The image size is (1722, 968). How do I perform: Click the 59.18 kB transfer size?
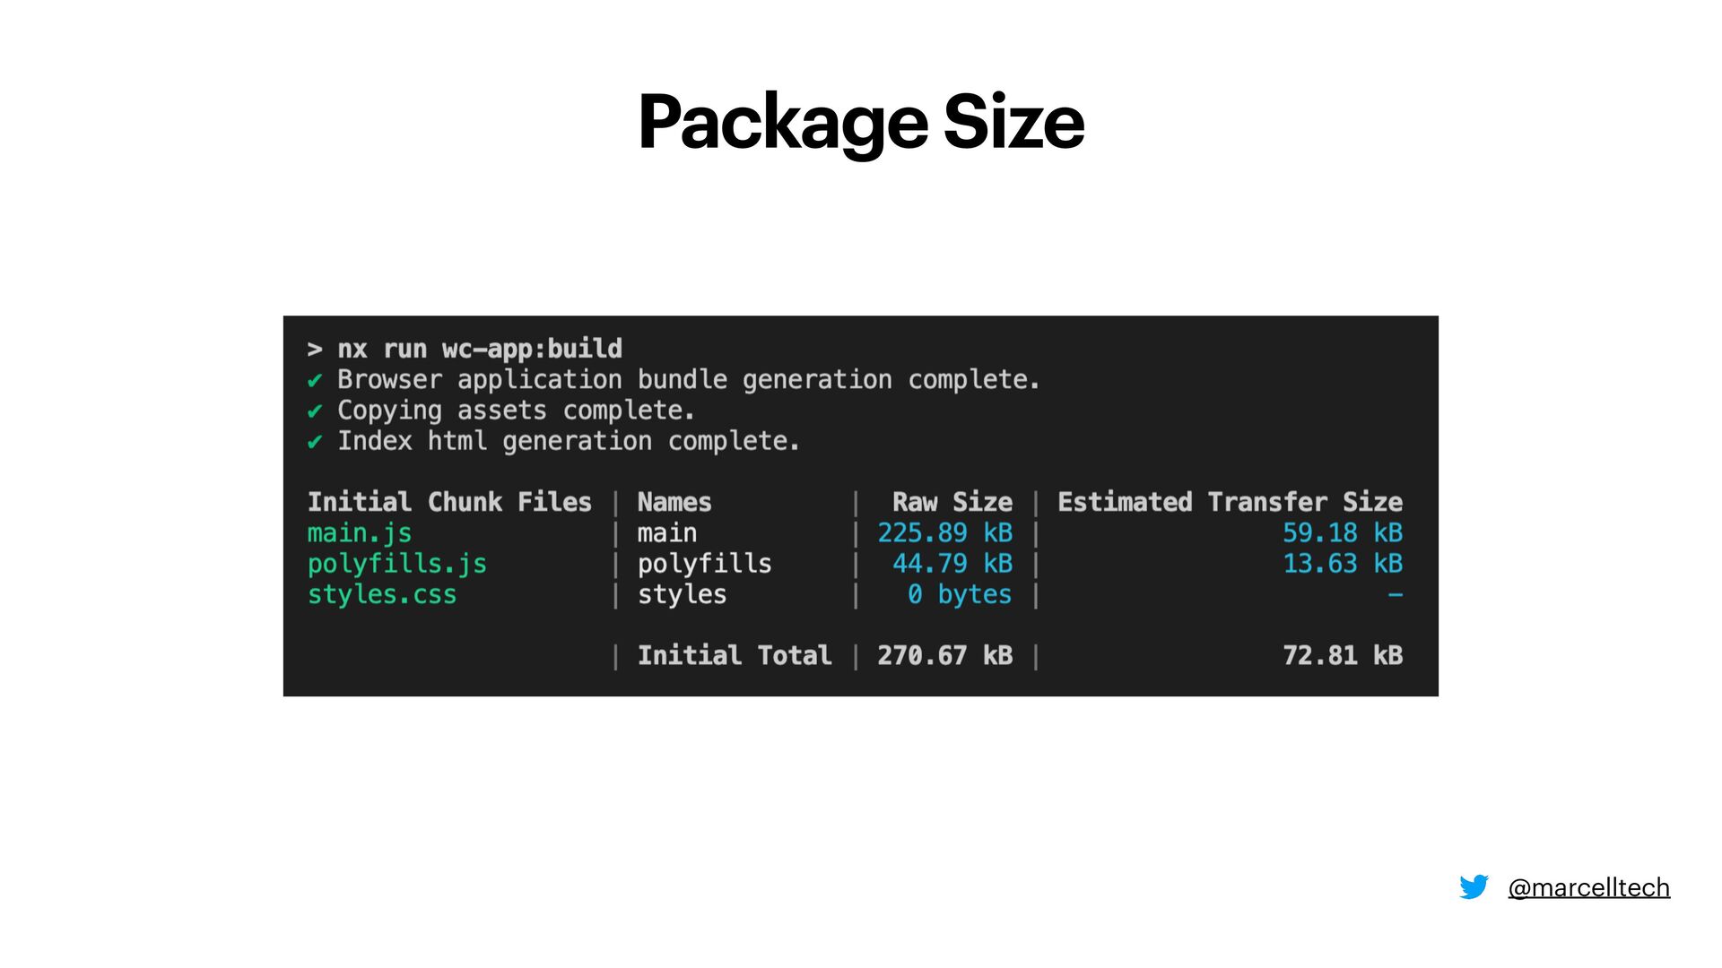(1343, 533)
